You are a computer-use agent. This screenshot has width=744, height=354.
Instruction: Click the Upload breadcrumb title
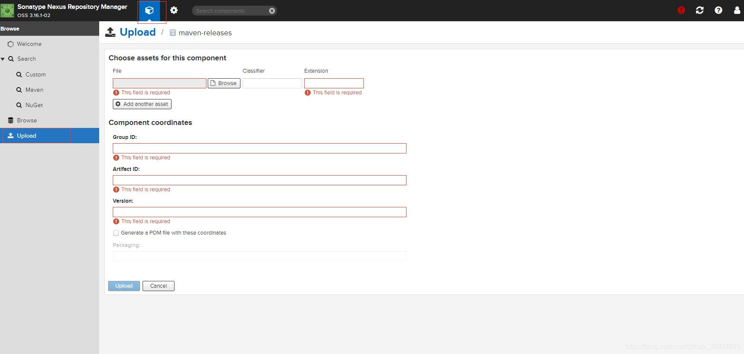pyautogui.click(x=138, y=32)
